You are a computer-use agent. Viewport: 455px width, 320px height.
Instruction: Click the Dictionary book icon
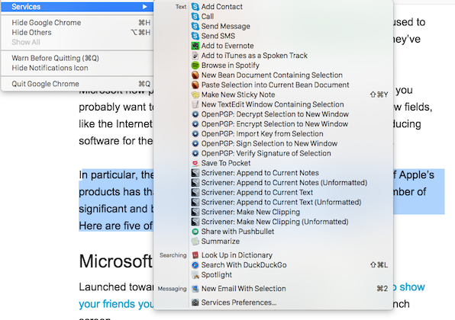click(x=195, y=255)
